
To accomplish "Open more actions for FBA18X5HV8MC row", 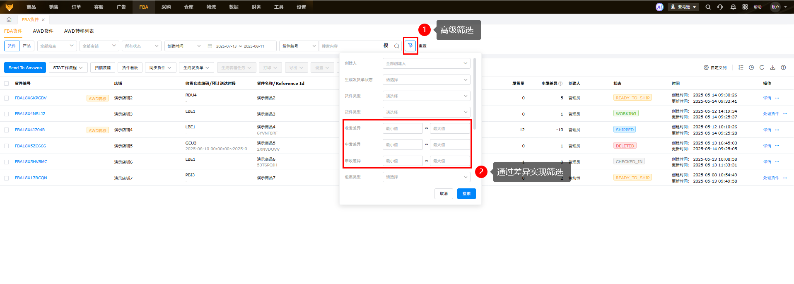I will click(777, 162).
